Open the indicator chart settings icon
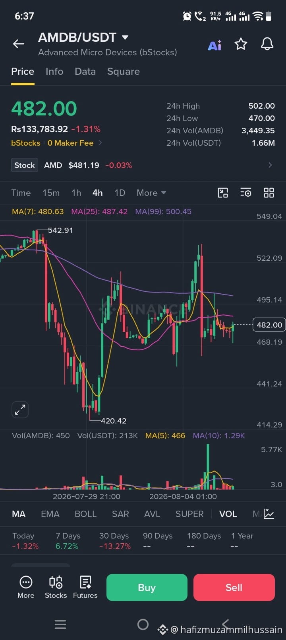Image resolution: width=286 pixels, height=640 pixels. [x=269, y=514]
